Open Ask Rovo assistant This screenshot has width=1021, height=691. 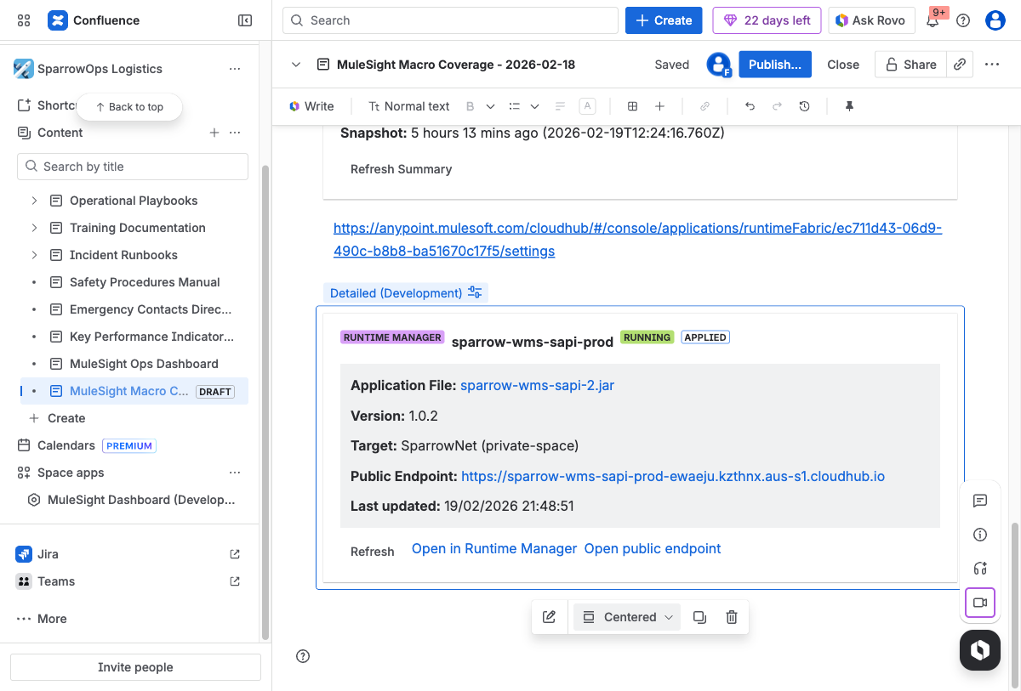[x=871, y=20]
